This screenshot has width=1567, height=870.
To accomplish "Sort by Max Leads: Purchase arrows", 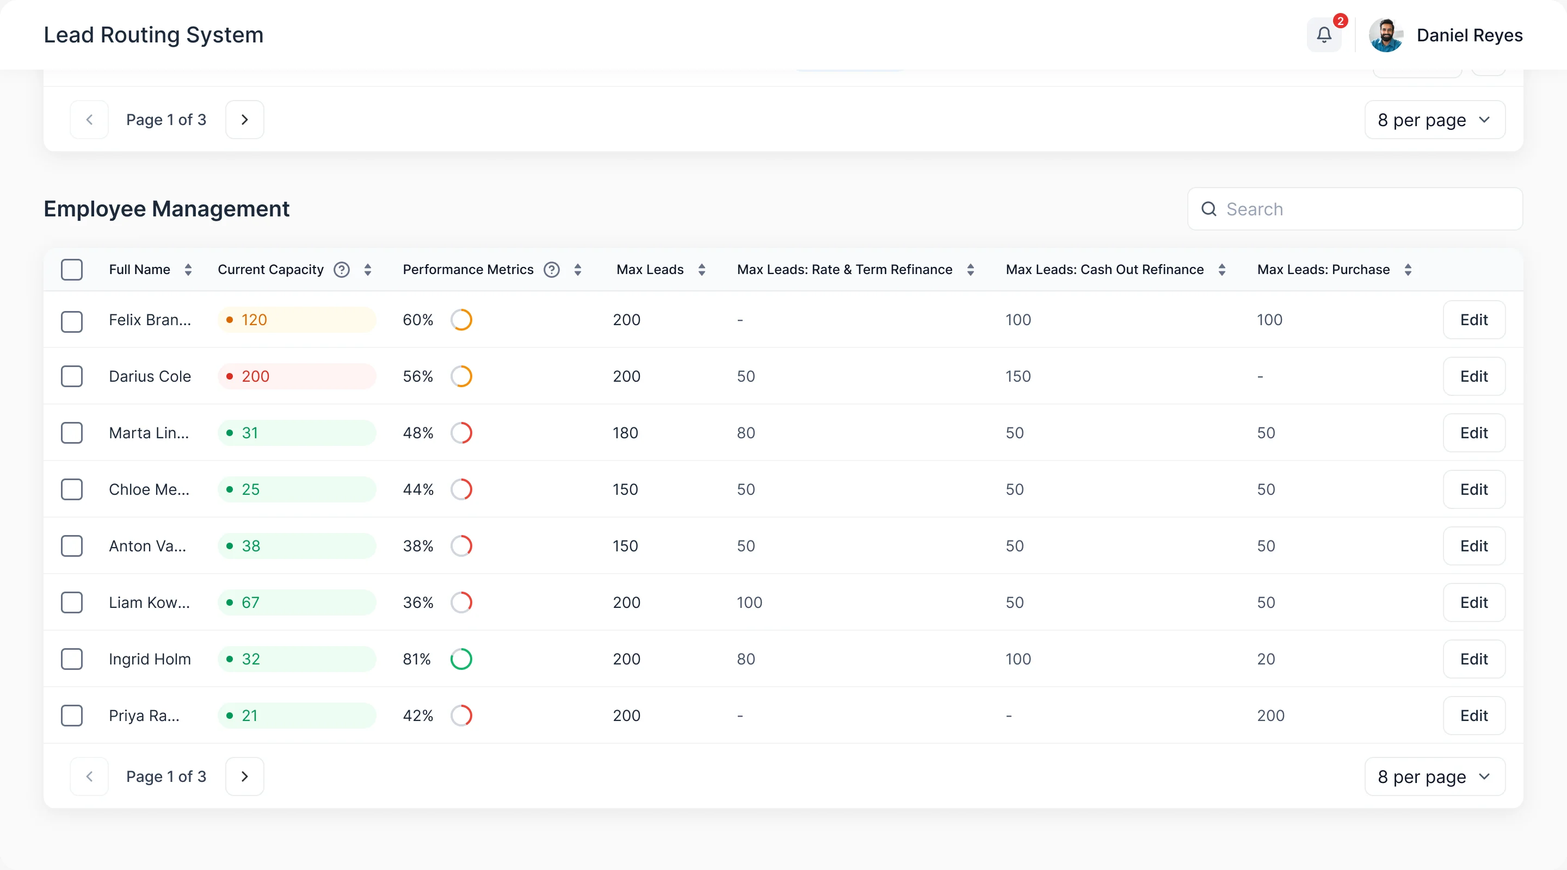I will point(1408,269).
